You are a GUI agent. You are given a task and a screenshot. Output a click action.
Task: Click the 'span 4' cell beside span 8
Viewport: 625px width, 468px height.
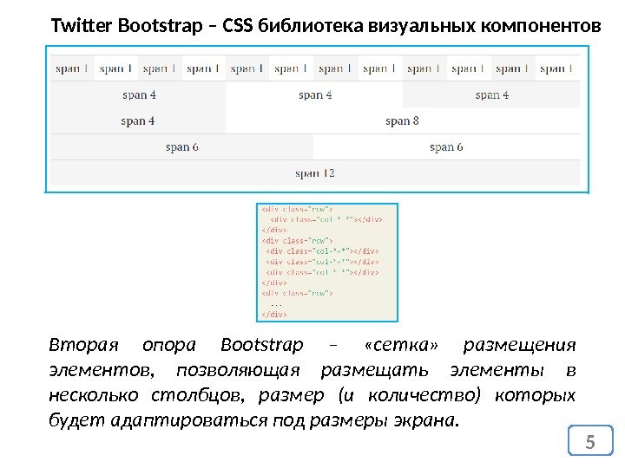point(138,120)
